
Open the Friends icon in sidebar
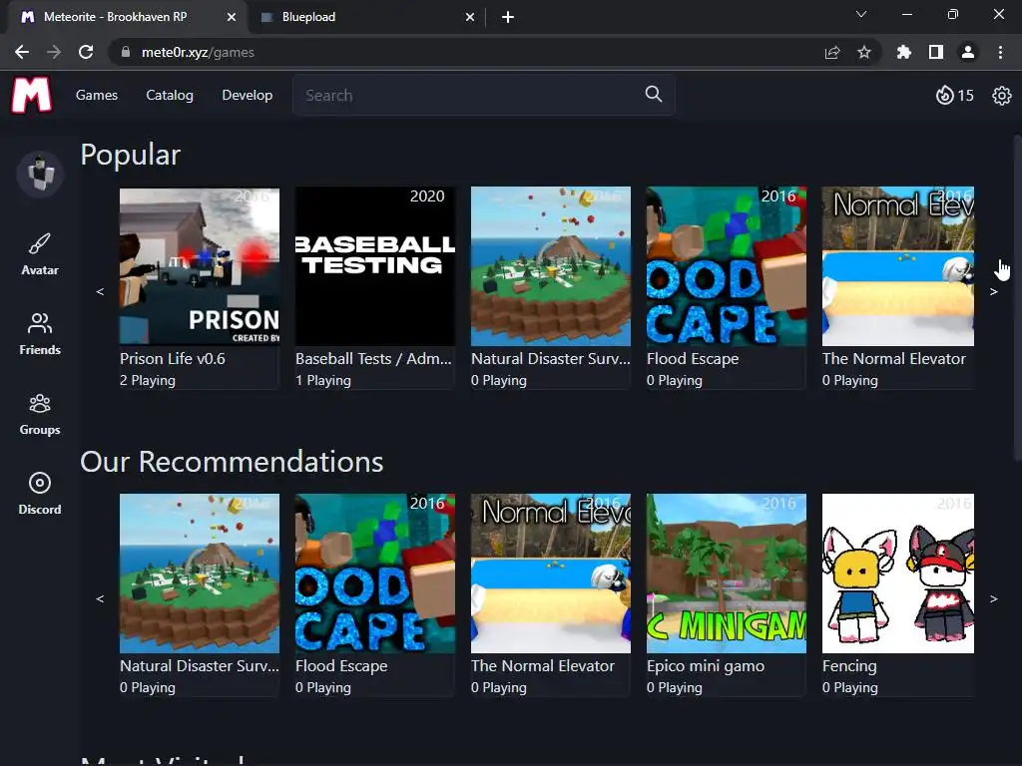point(40,323)
